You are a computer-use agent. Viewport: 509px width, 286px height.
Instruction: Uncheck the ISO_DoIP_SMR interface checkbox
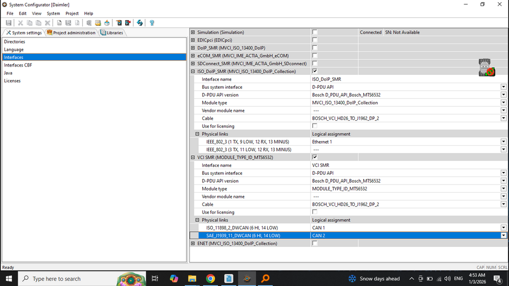tap(315, 71)
